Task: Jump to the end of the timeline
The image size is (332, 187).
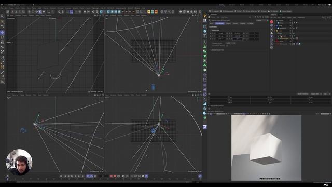Action: pyautogui.click(x=83, y=176)
